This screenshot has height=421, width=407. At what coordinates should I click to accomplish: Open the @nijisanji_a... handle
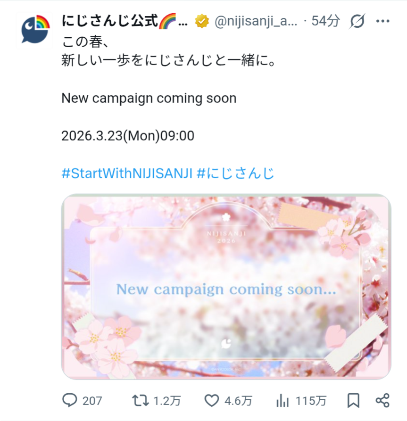256,21
